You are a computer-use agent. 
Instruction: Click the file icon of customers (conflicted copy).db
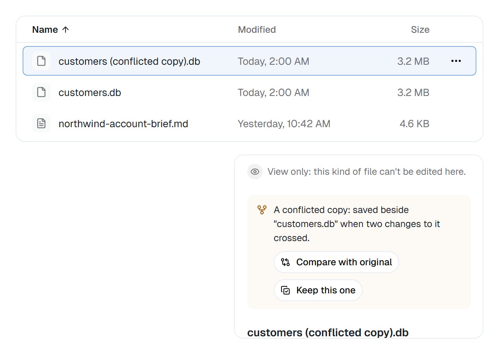pos(41,61)
